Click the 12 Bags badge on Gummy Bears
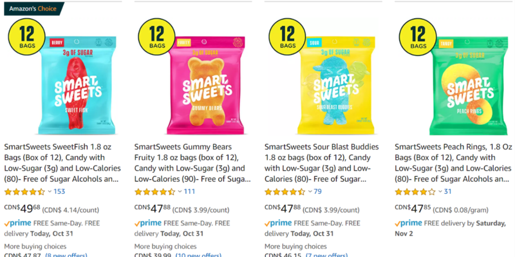 coord(156,37)
